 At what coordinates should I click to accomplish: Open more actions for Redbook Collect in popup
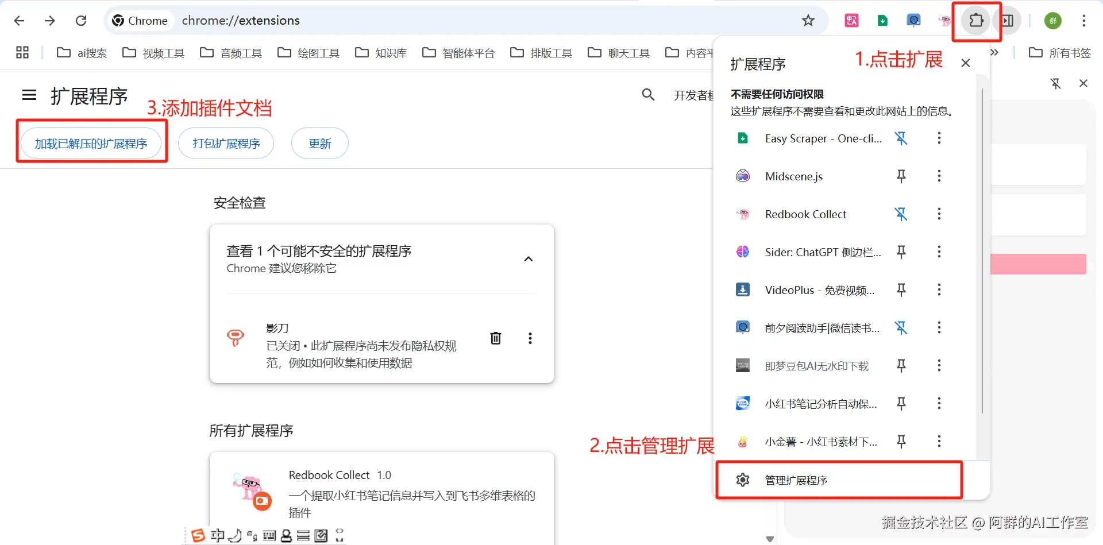[939, 214]
